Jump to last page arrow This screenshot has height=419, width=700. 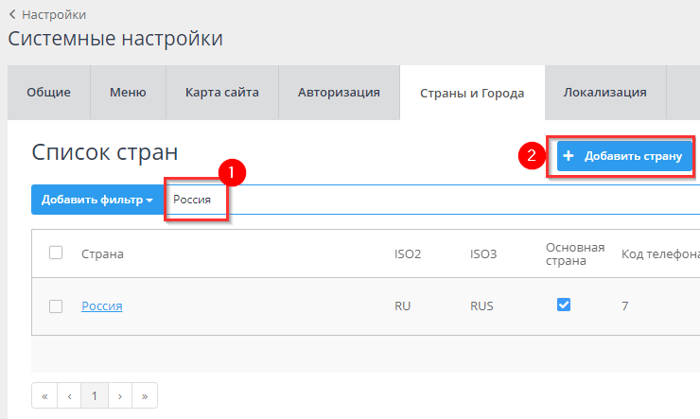[145, 395]
